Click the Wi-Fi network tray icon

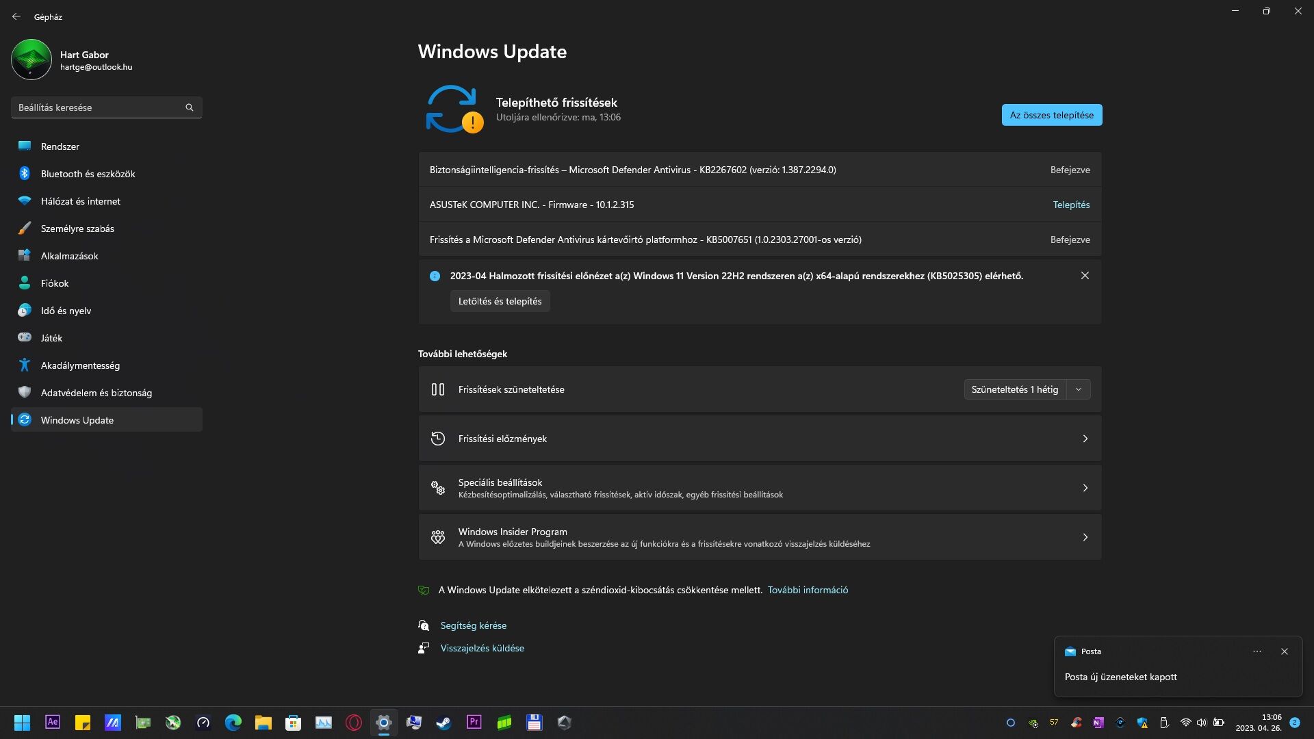pos(1186,723)
